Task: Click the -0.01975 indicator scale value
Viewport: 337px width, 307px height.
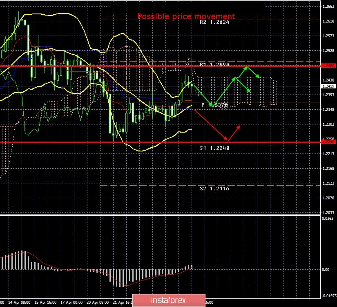Action: [329, 296]
